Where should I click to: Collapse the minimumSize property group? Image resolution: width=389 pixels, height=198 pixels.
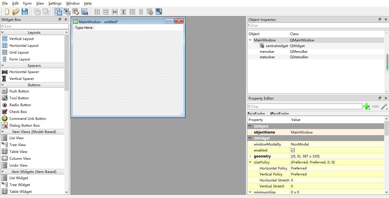pos(250,192)
